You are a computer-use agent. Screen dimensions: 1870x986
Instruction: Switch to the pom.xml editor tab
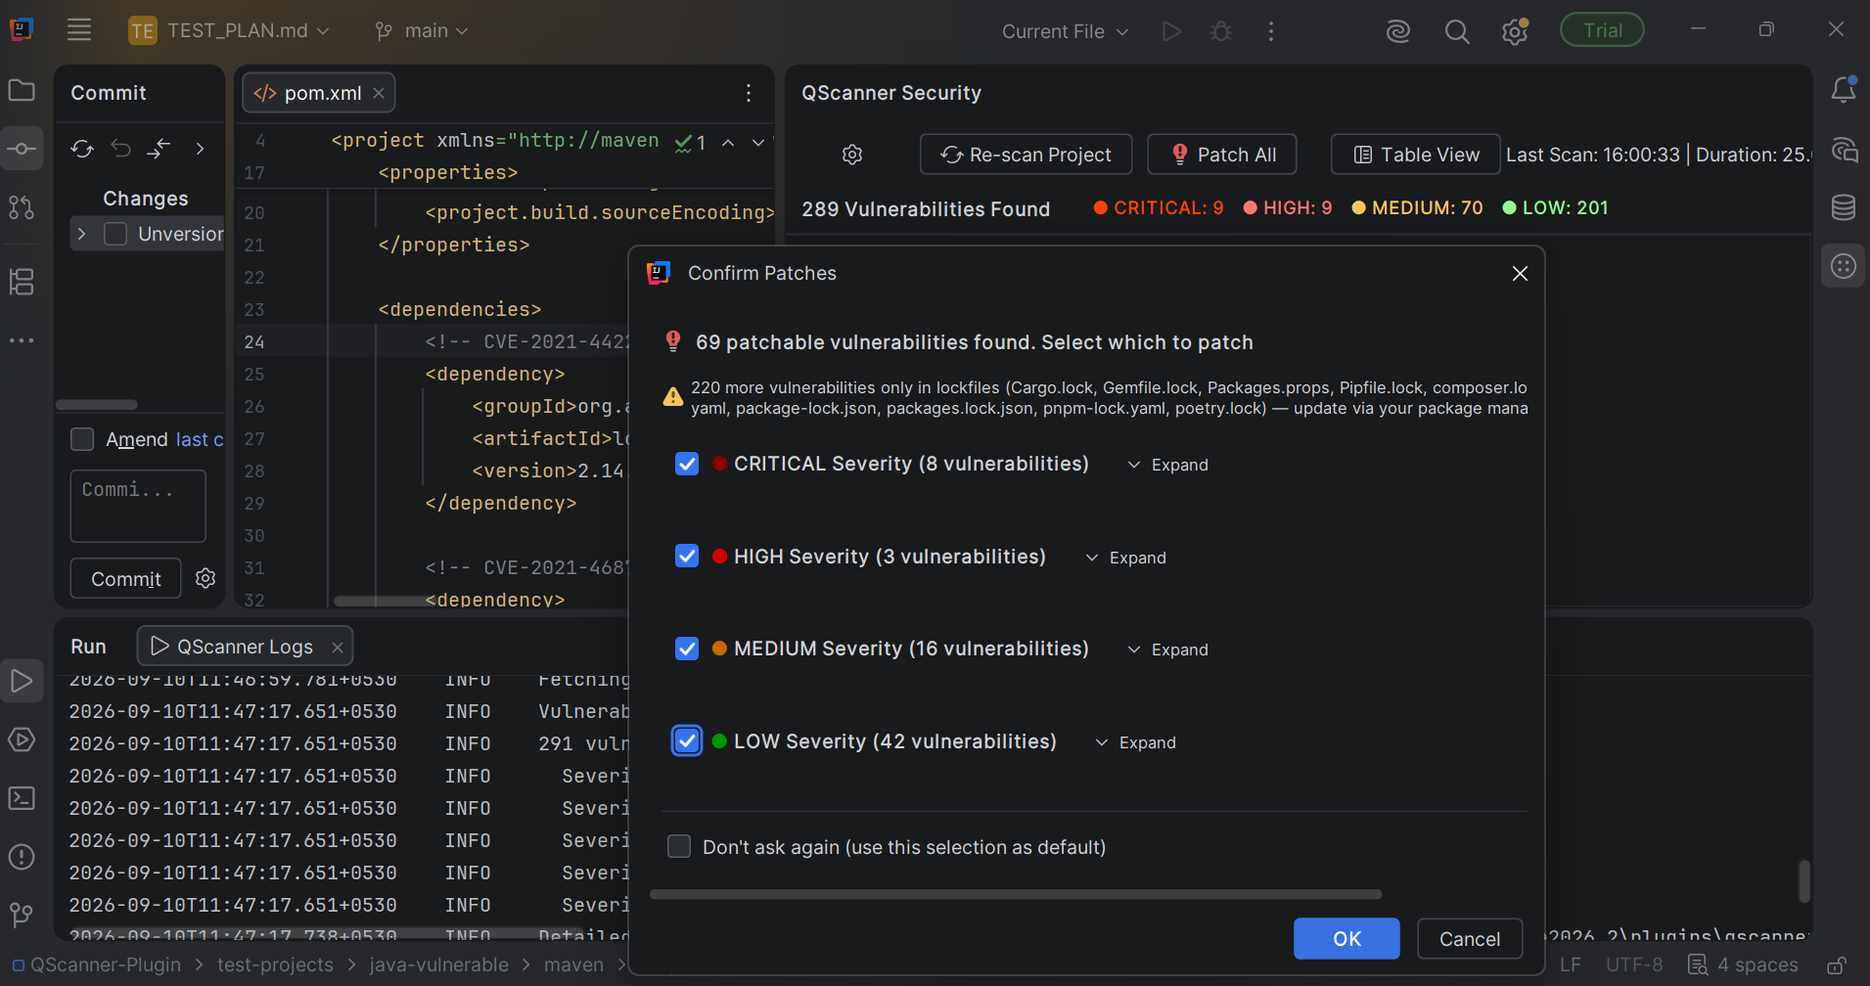318,93
